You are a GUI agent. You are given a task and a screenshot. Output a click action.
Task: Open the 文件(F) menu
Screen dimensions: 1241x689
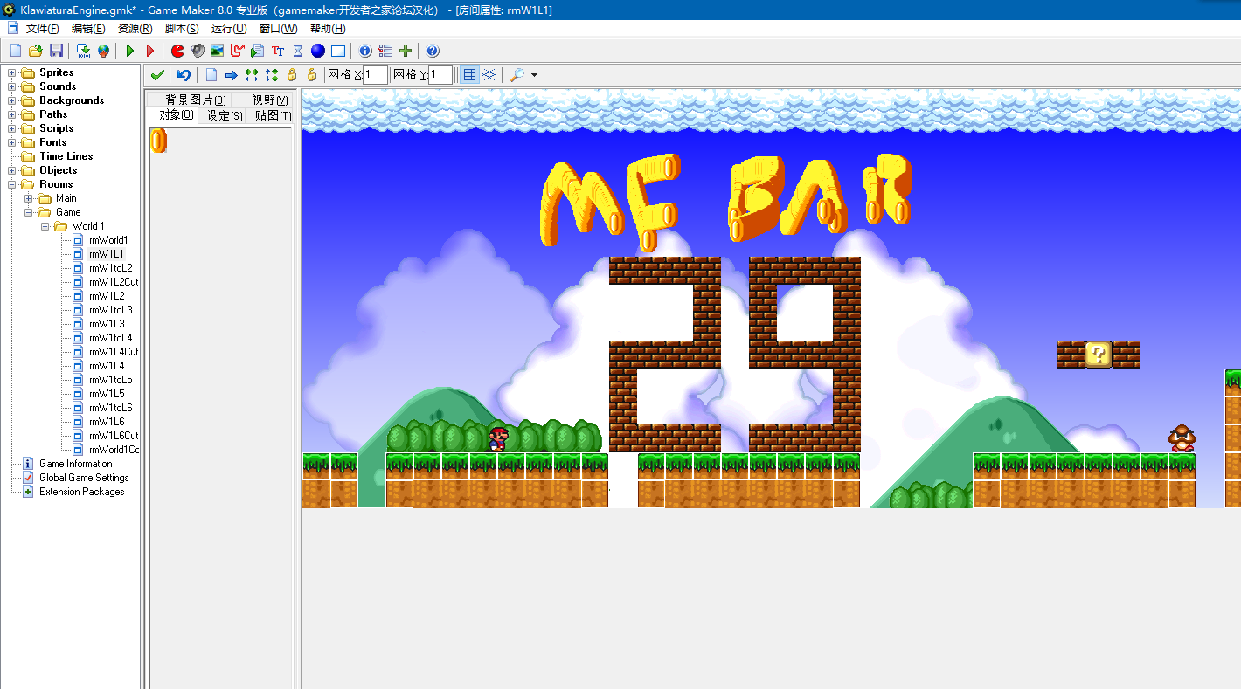43,29
